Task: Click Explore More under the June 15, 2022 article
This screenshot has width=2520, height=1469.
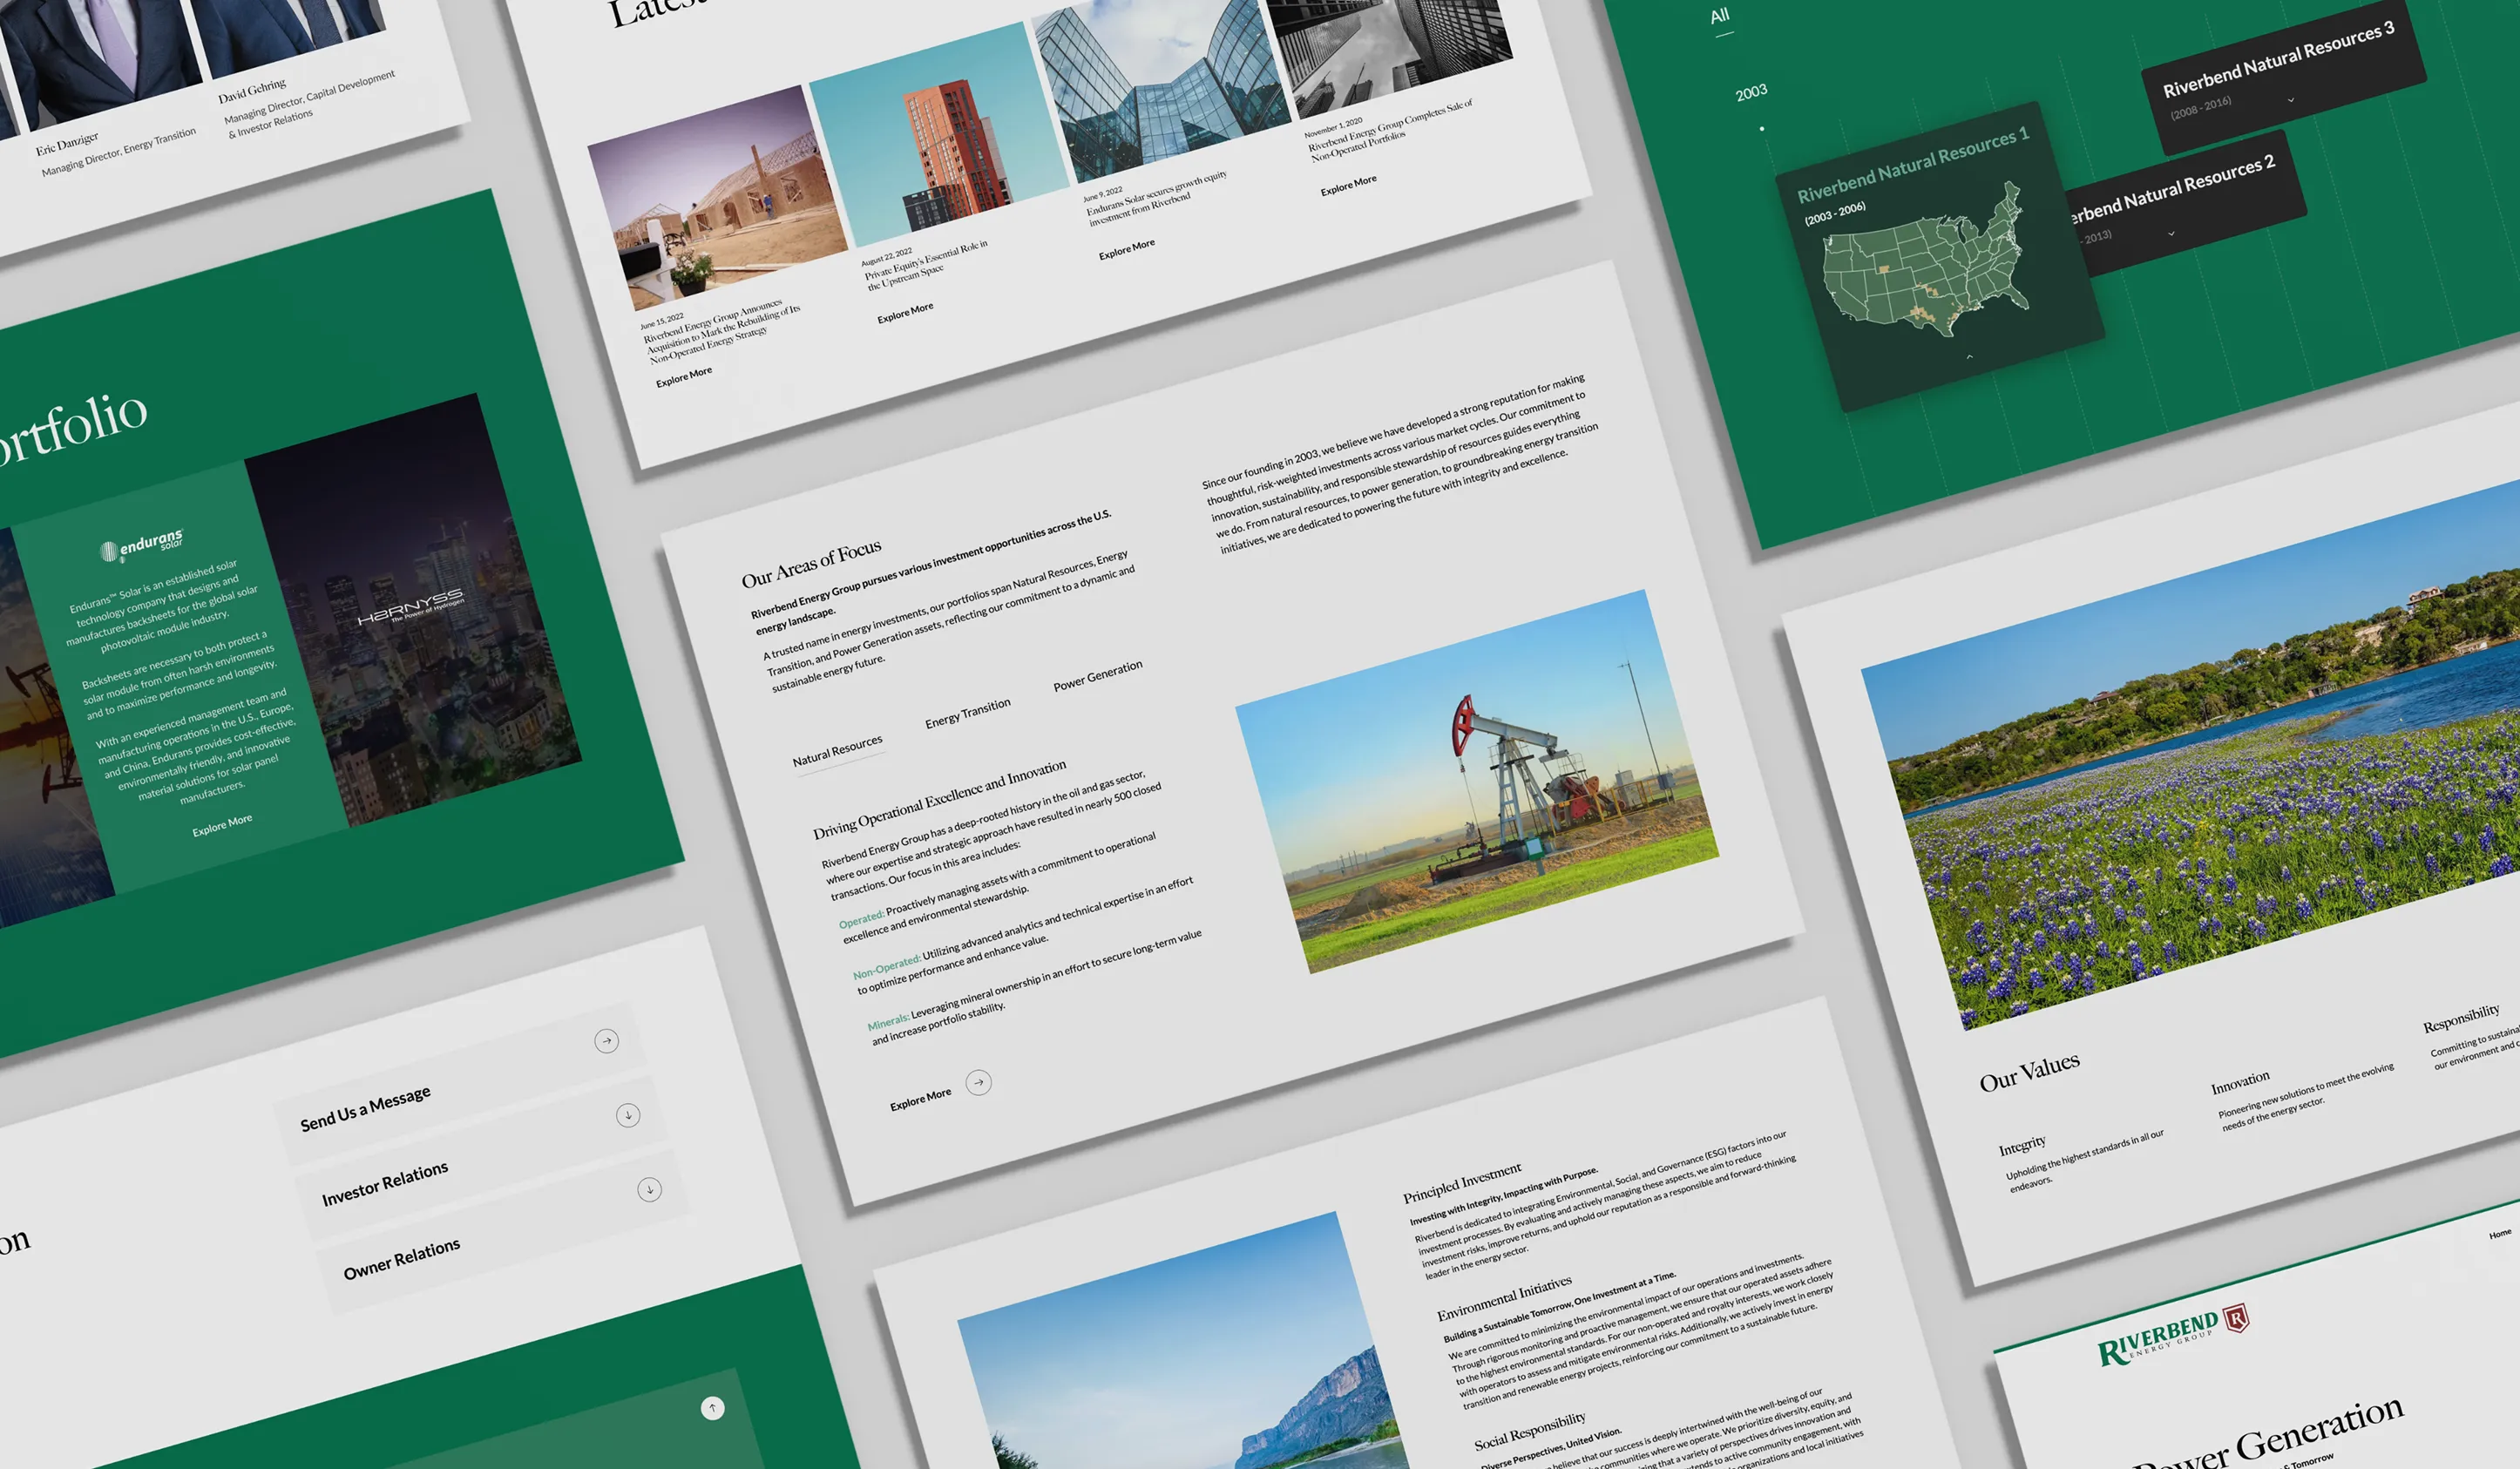Action: tap(684, 376)
